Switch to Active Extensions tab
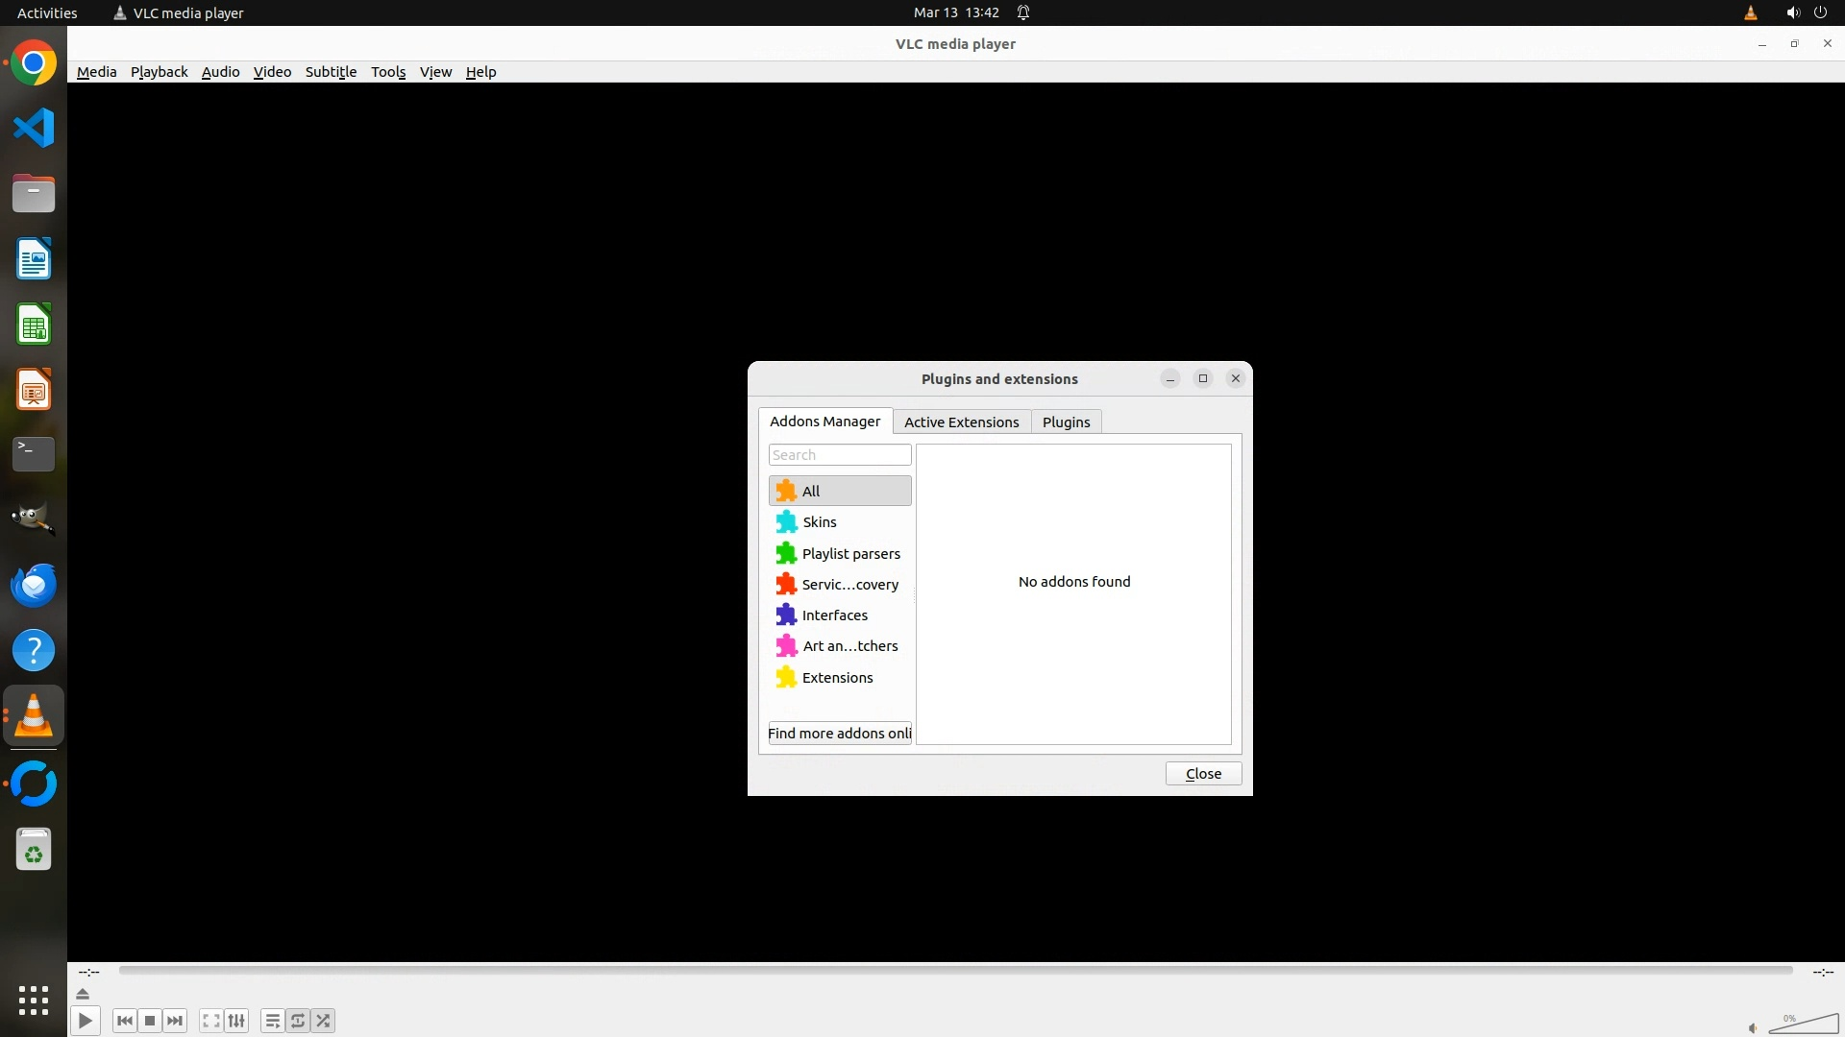1845x1037 pixels. pyautogui.click(x=961, y=422)
